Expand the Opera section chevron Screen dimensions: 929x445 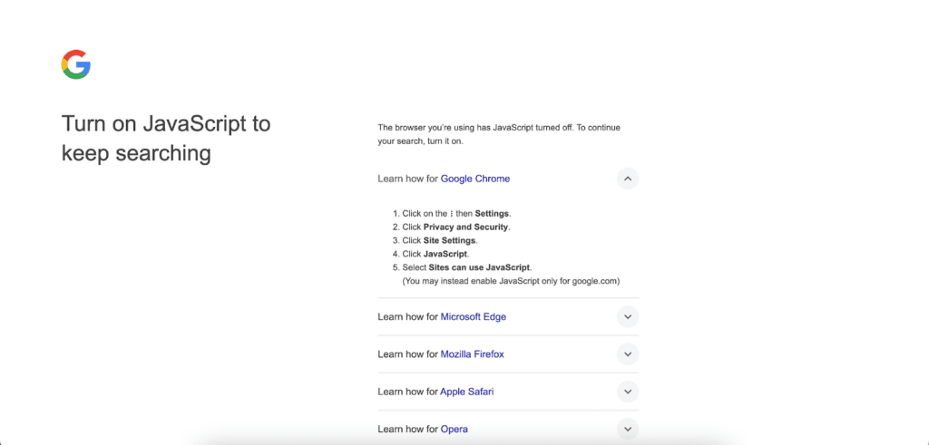click(x=628, y=429)
